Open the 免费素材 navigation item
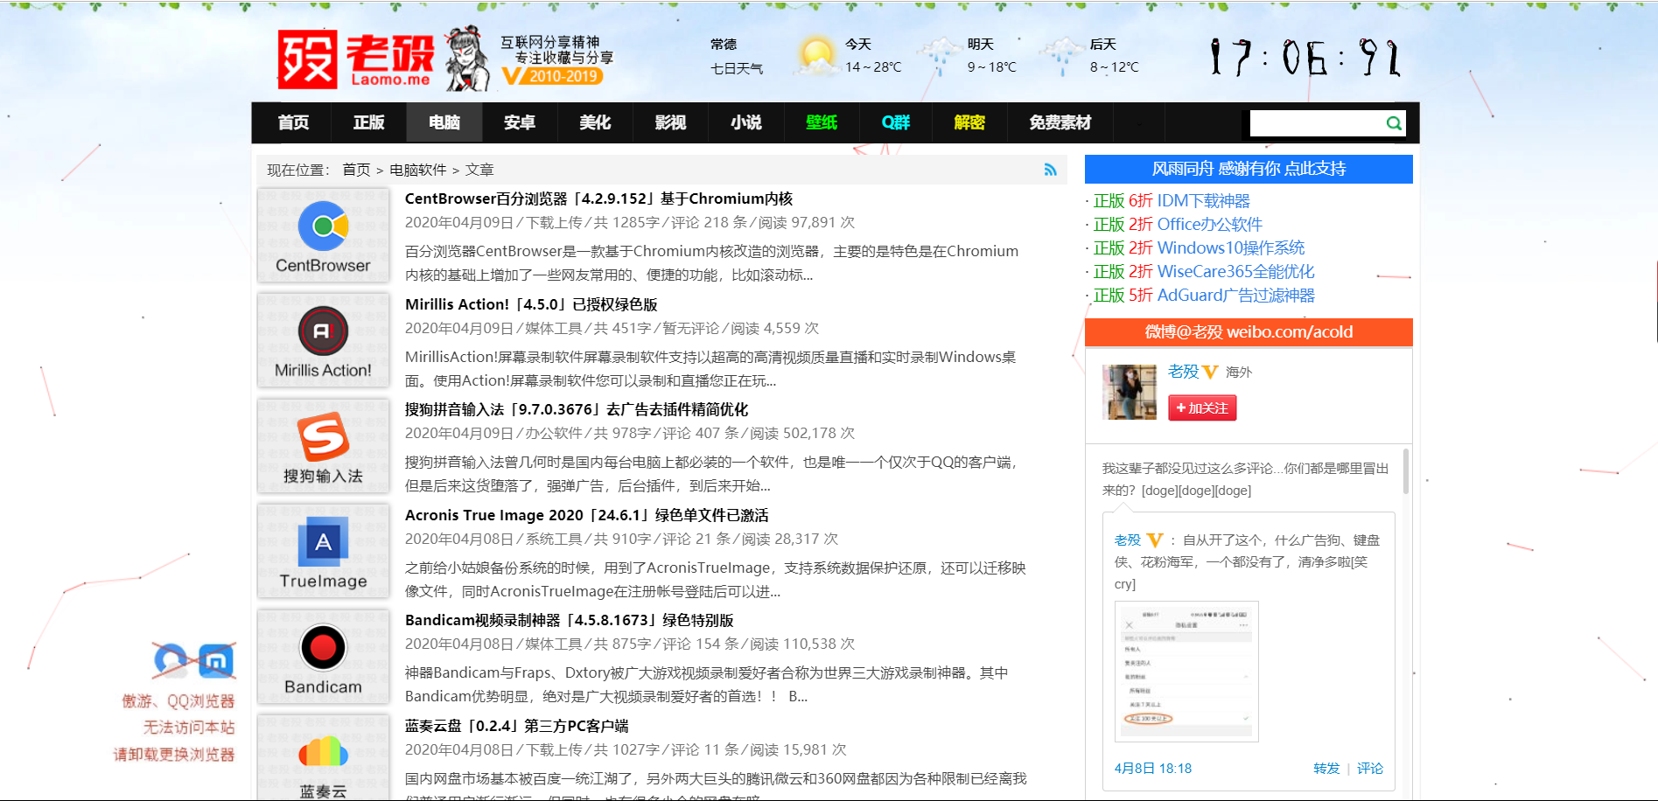The width and height of the screenshot is (1658, 801). (x=1060, y=122)
